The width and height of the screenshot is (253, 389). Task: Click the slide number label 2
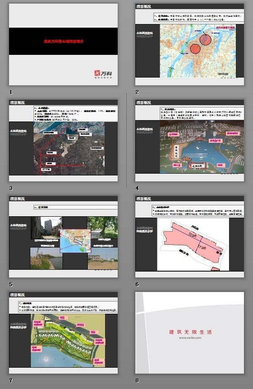click(x=137, y=92)
